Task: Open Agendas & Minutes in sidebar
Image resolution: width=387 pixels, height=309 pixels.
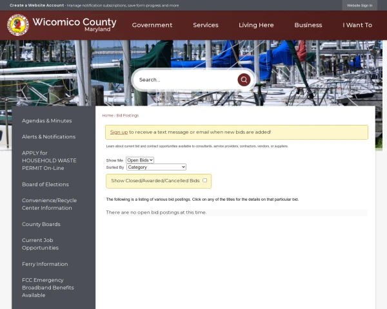Action: tap(47, 121)
